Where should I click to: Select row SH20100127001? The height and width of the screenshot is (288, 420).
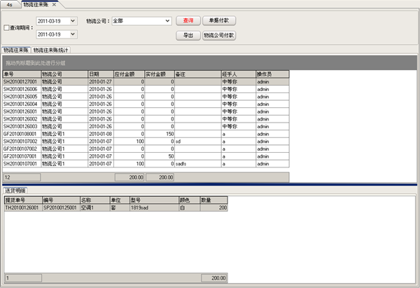[21, 81]
